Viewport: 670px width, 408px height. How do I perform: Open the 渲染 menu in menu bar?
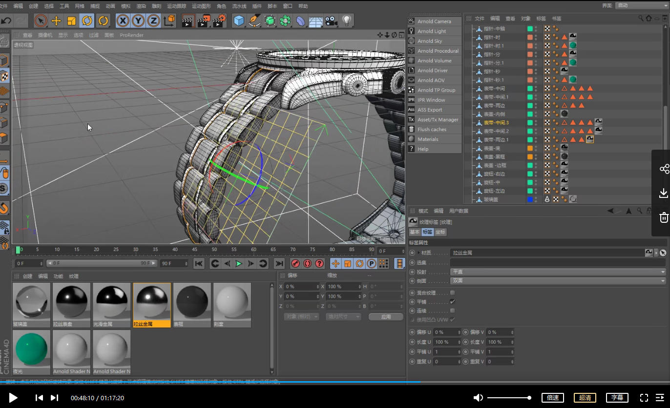point(141,6)
